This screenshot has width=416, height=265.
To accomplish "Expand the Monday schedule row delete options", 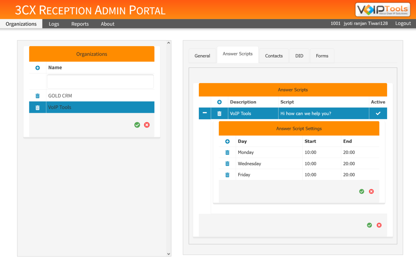I will [227, 152].
